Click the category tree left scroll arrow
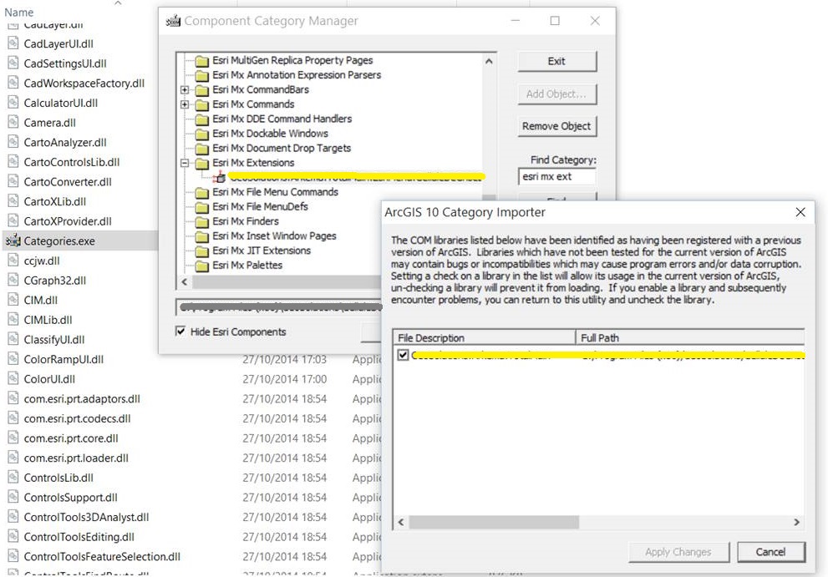828x577 pixels. tap(185, 282)
